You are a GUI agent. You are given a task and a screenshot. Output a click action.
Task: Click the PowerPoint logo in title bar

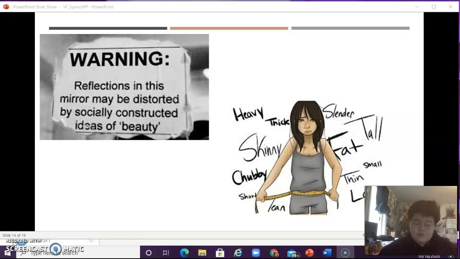(x=6, y=6)
